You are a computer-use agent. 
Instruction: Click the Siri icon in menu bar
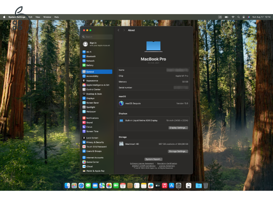click(x=249, y=17)
